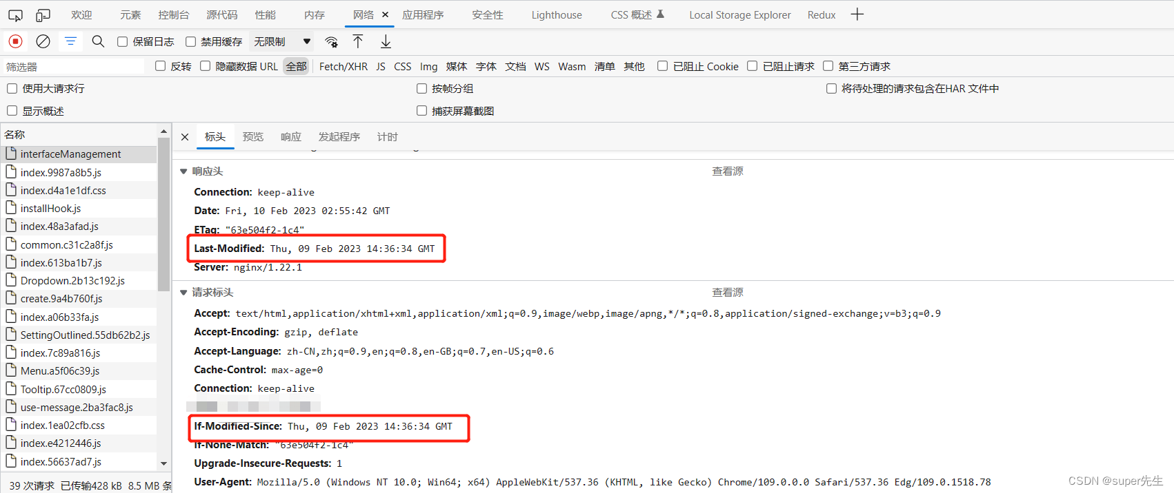Import HAR file upload arrow
Viewport: 1174px width, 493px height.
[358, 41]
